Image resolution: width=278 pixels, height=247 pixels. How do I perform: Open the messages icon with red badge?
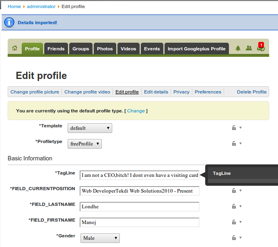click(260, 48)
